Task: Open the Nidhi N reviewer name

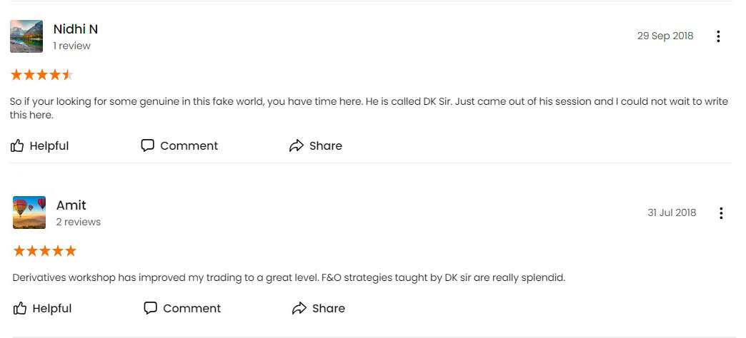Action: pyautogui.click(x=76, y=29)
